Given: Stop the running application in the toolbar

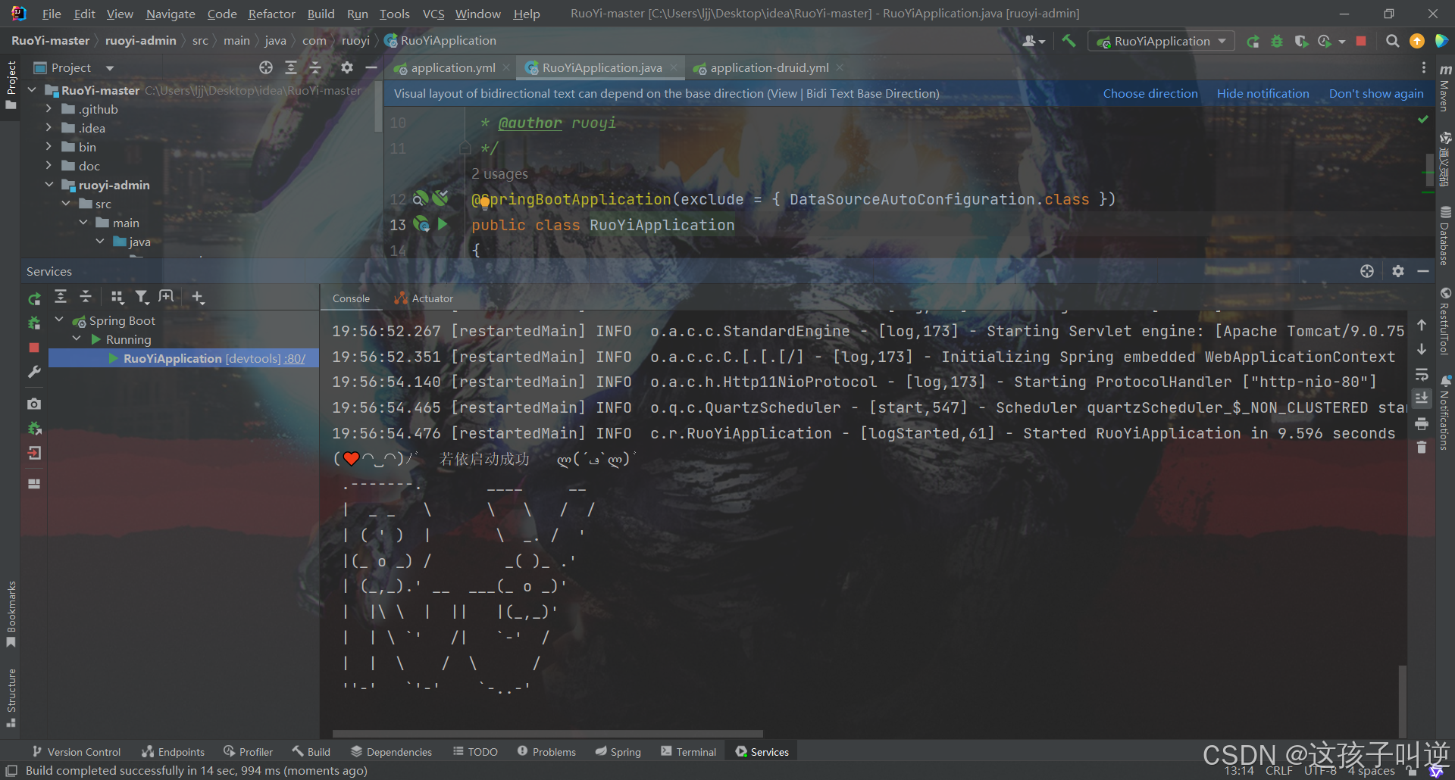Looking at the screenshot, I should pos(1361,41).
